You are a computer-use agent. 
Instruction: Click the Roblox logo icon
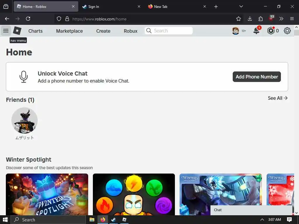[17, 31]
